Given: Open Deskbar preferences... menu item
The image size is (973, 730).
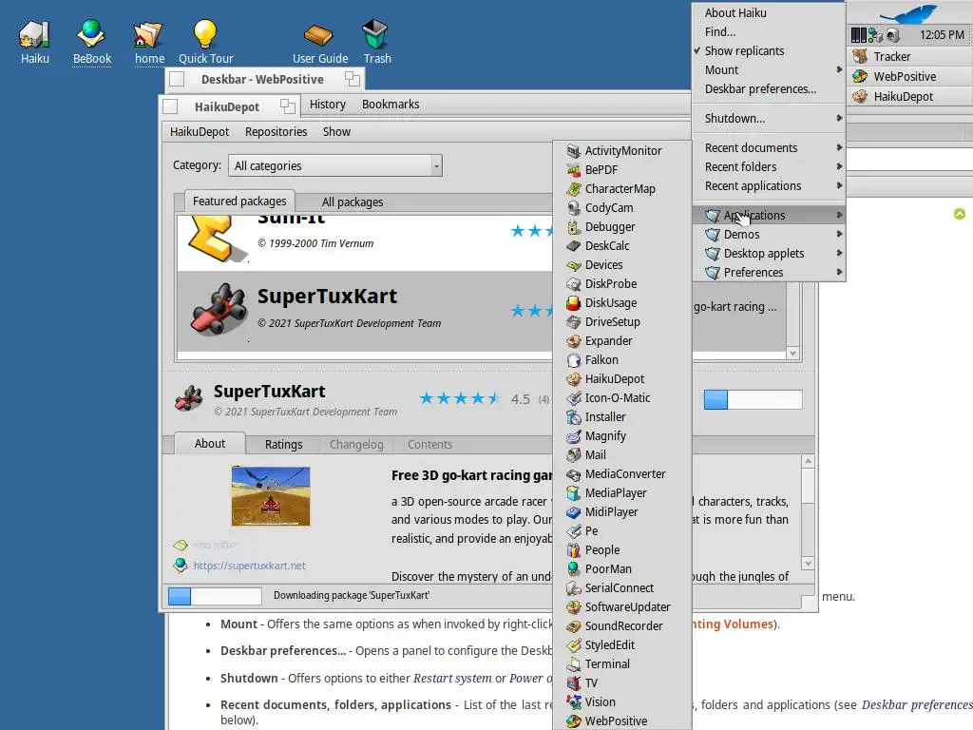Looking at the screenshot, I should [769, 88].
